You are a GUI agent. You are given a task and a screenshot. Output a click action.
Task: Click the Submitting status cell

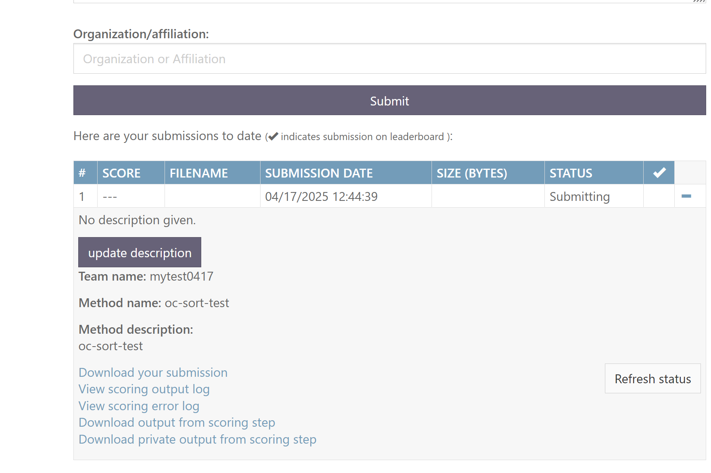click(x=579, y=196)
